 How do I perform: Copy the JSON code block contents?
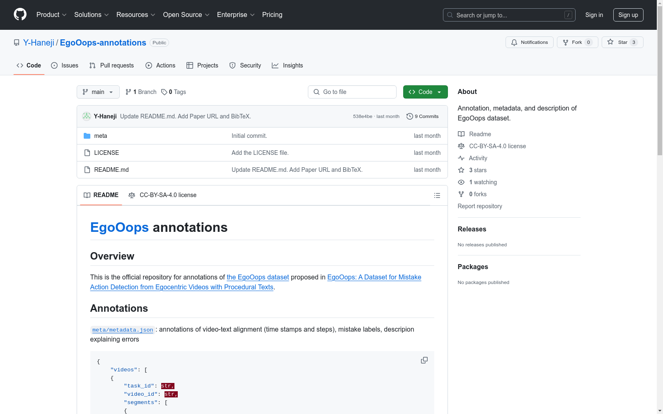424,360
